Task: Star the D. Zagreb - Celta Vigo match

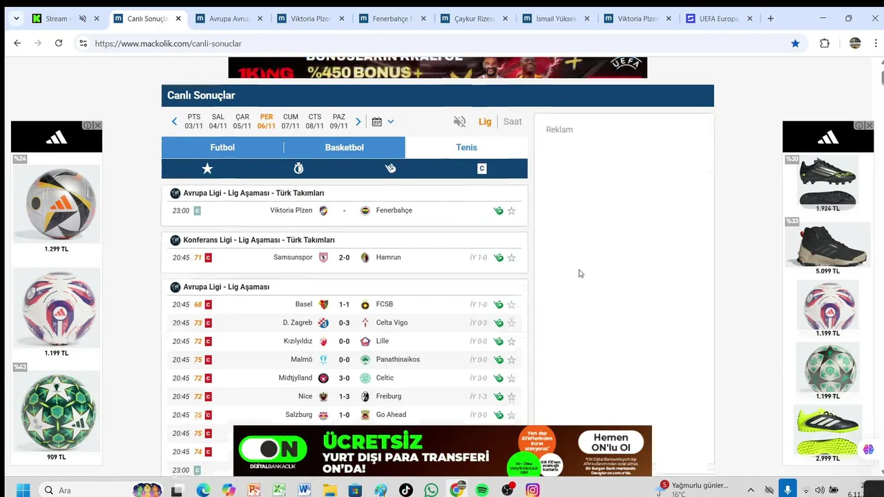Action: [x=512, y=323]
